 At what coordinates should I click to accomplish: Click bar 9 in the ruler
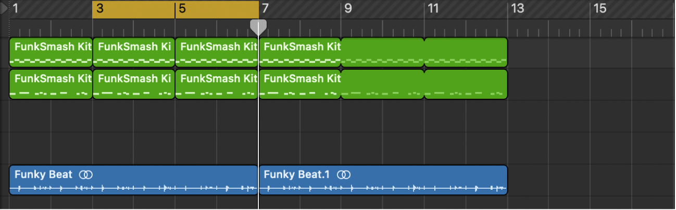[348, 9]
